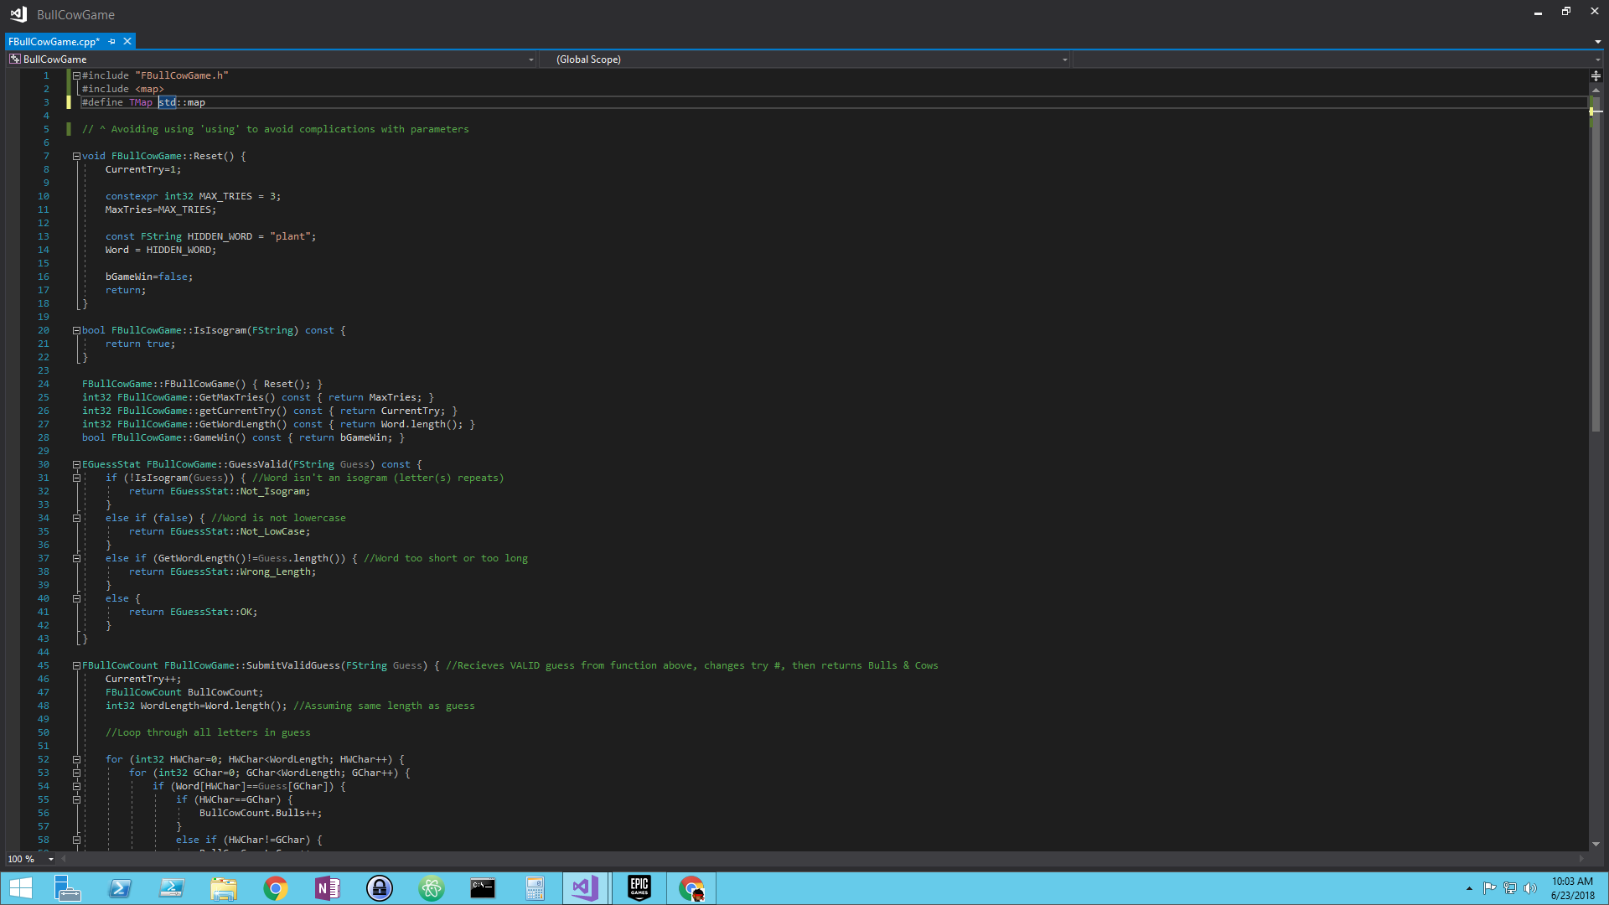Click "FBullCowGame.h" include string on line 1

182,75
